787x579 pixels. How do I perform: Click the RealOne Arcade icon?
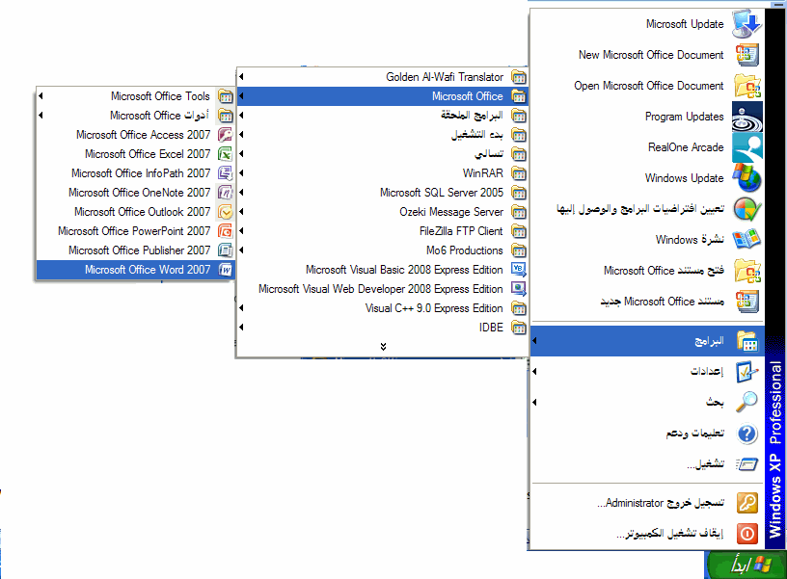point(747,147)
